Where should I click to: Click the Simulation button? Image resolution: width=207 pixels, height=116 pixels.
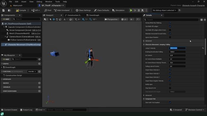118,10
